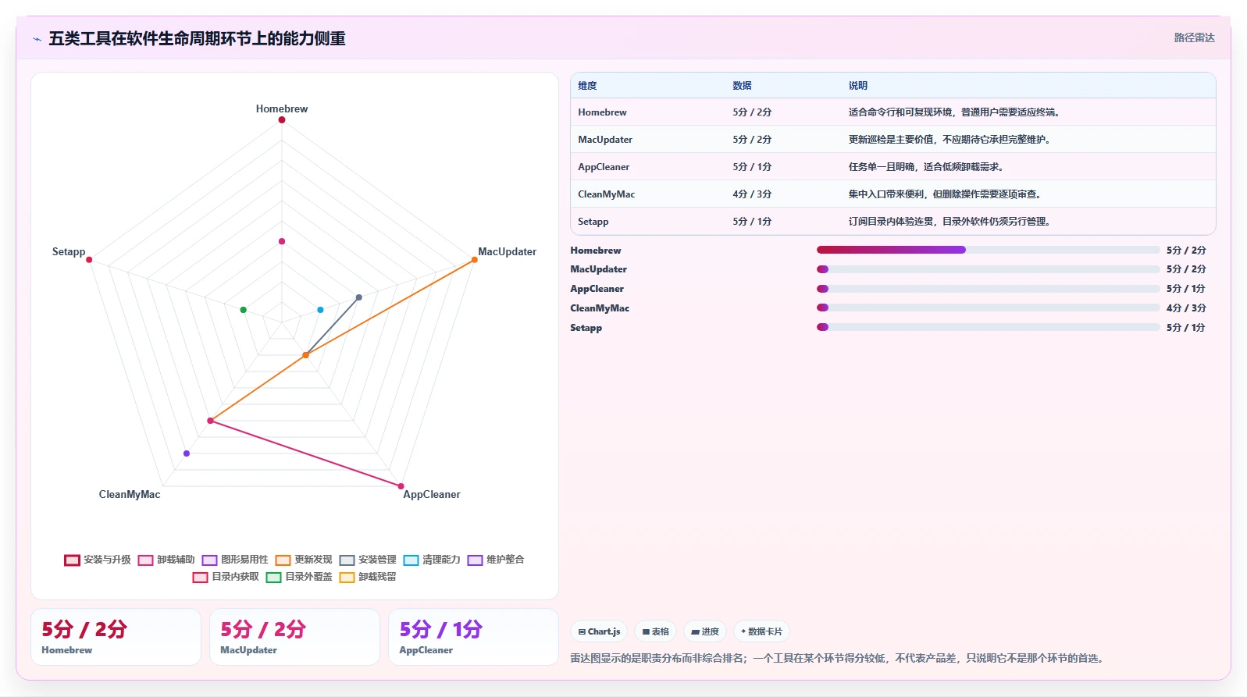Select the AppCleaner progress bar
1247x697 pixels.
[988, 289]
